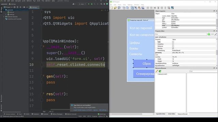Switch to the Resource Browser tab
The height and width of the screenshot is (122, 218).
[183, 114]
